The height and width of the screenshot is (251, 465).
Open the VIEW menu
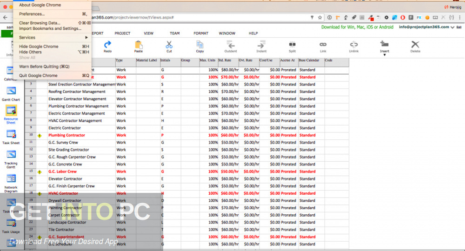[149, 33]
